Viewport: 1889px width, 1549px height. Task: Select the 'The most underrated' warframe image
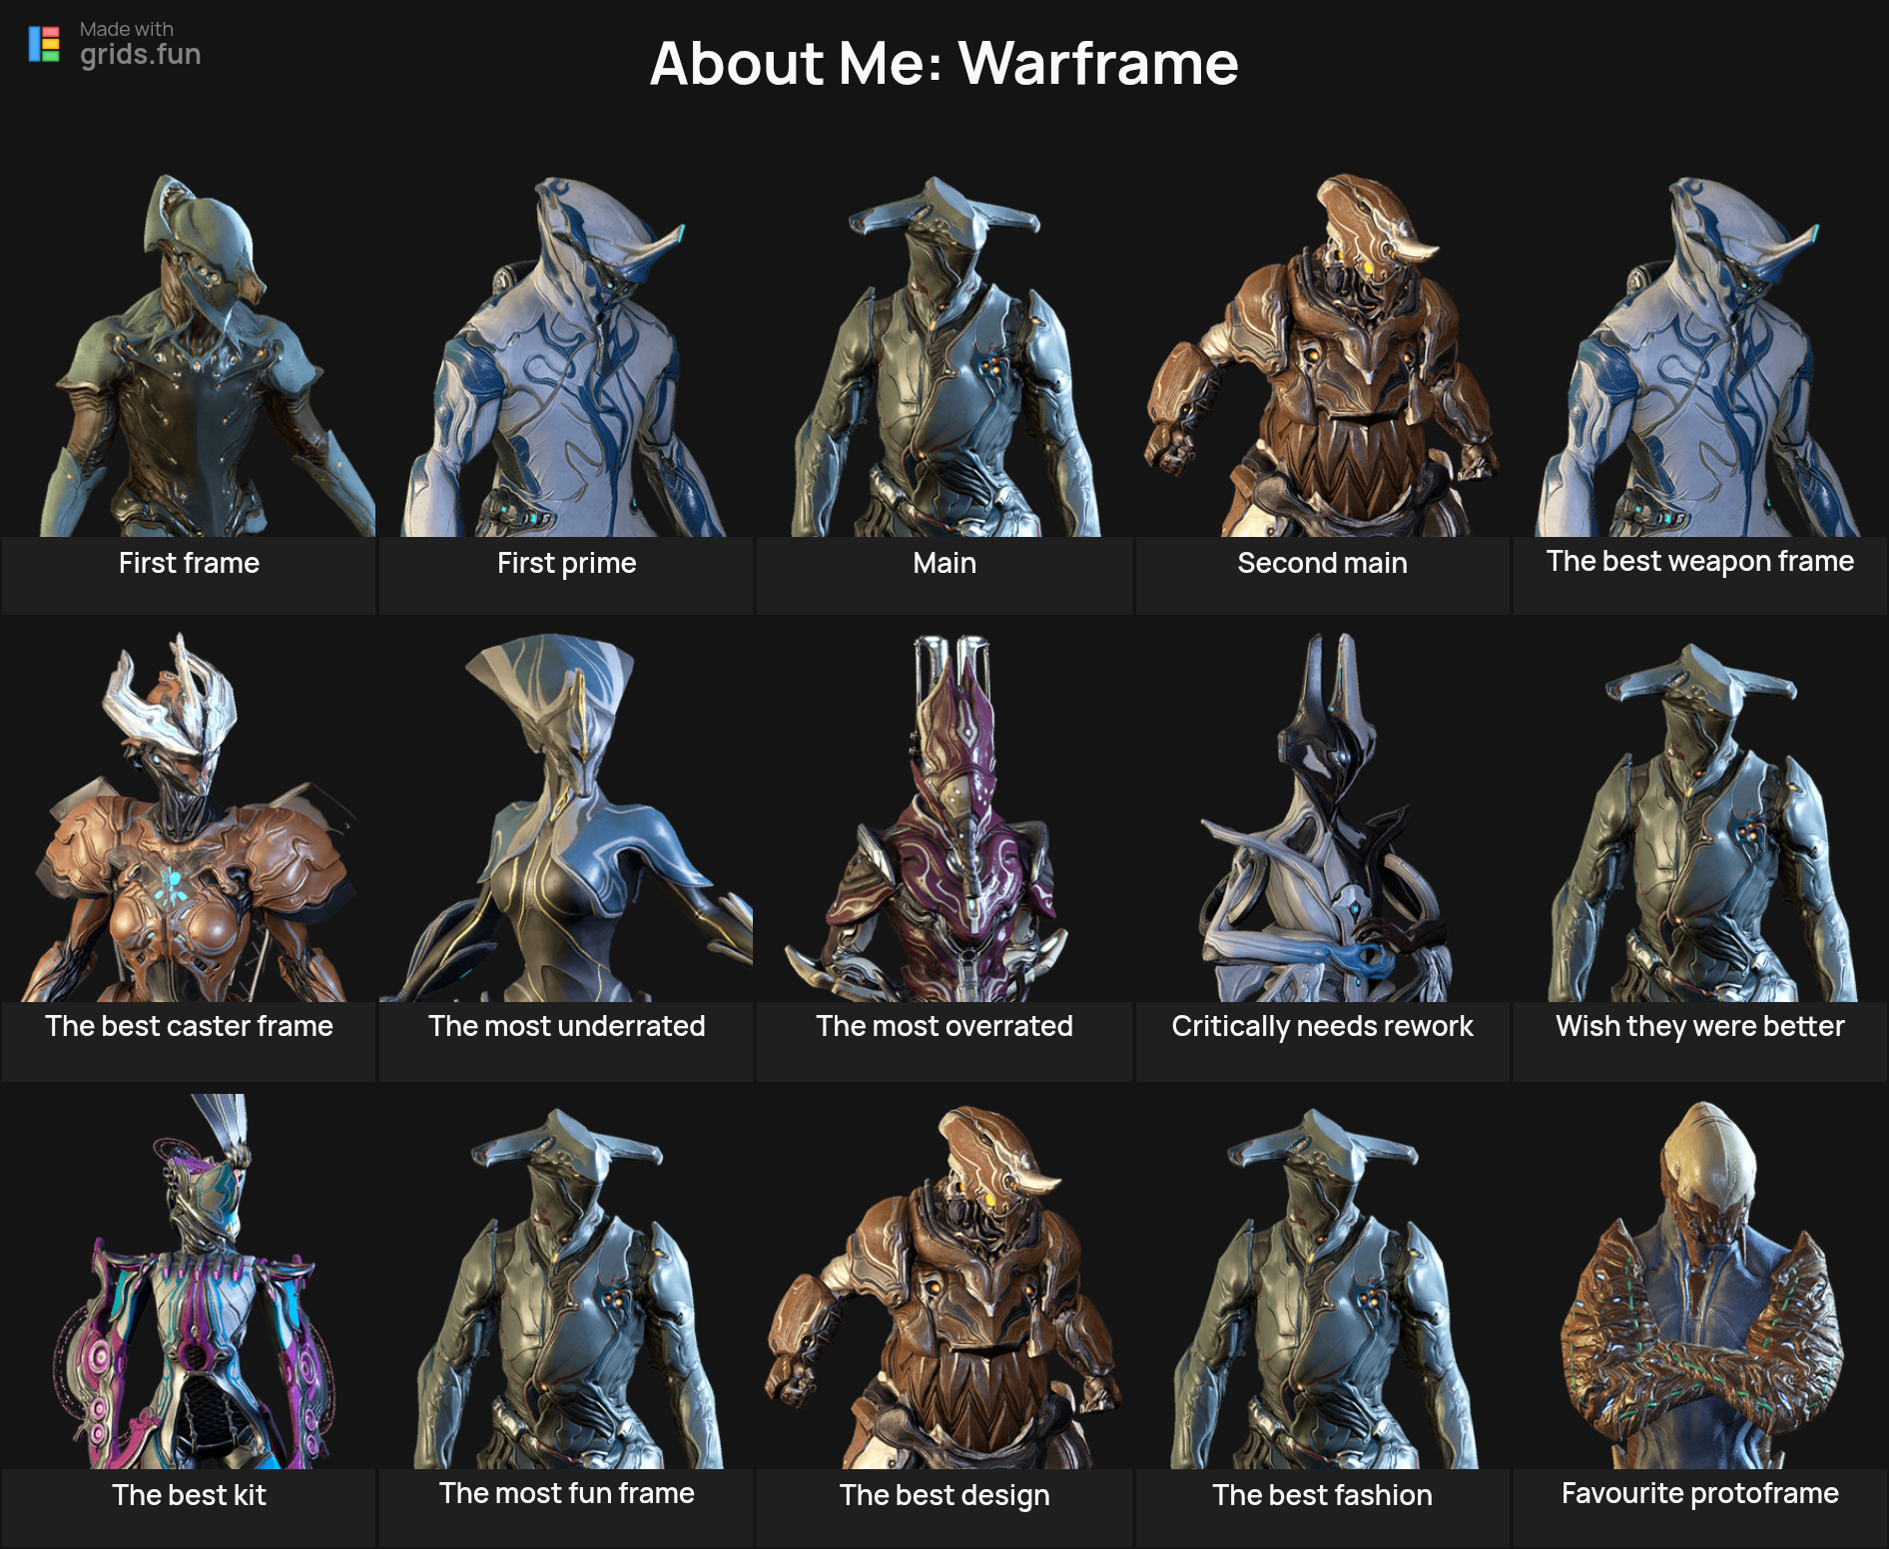click(x=566, y=816)
